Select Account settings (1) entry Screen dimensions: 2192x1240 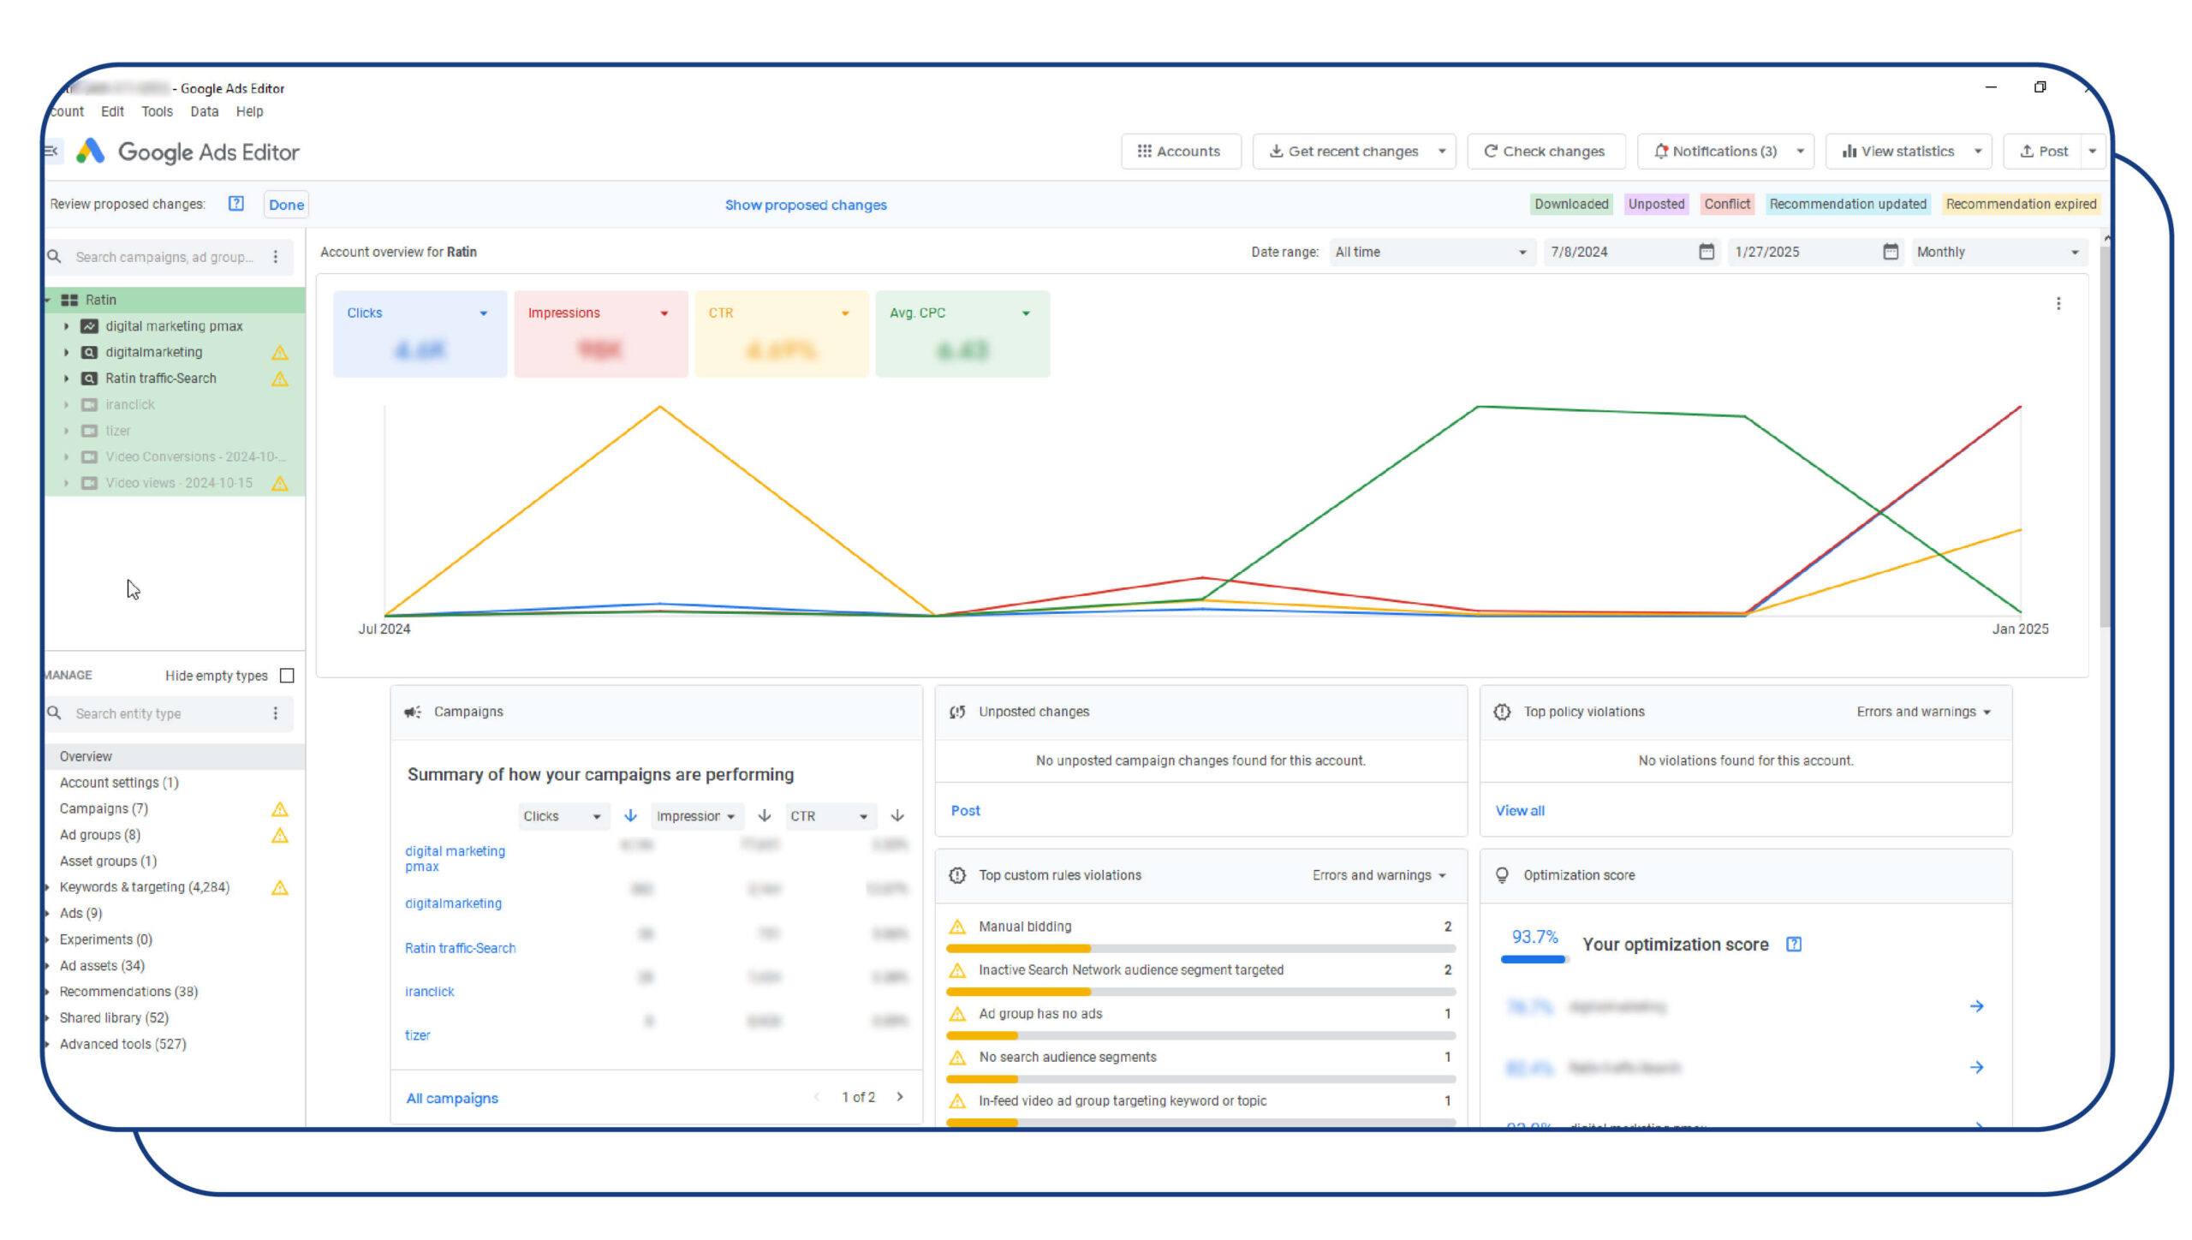[x=175, y=783]
